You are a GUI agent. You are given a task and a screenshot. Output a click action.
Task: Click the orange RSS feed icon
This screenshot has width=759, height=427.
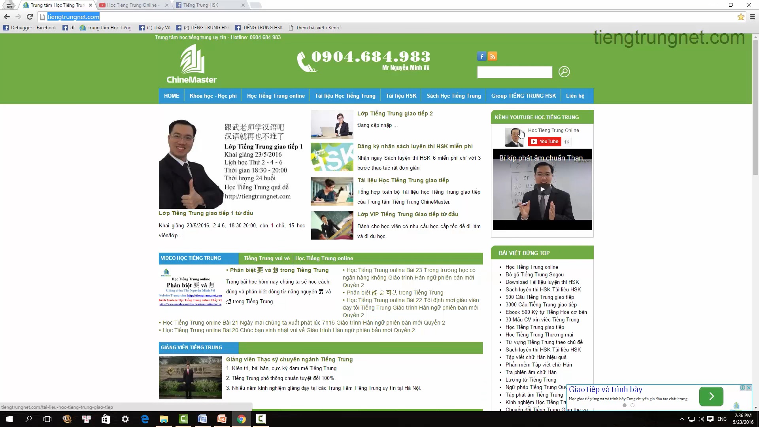pos(492,56)
